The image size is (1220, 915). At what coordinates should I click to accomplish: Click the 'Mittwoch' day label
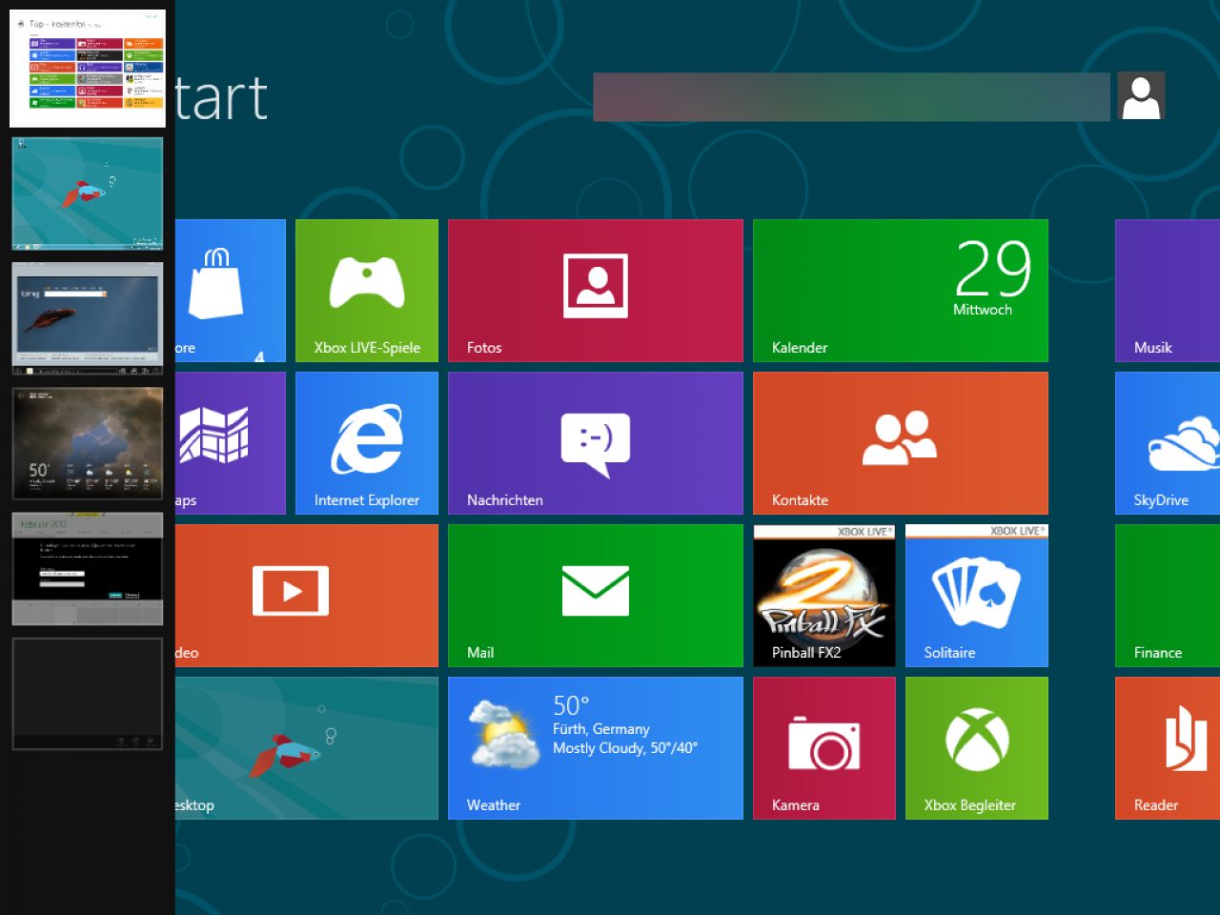point(983,310)
